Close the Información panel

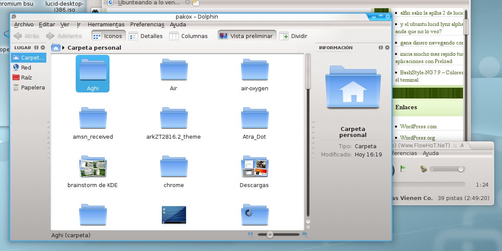coord(387,48)
